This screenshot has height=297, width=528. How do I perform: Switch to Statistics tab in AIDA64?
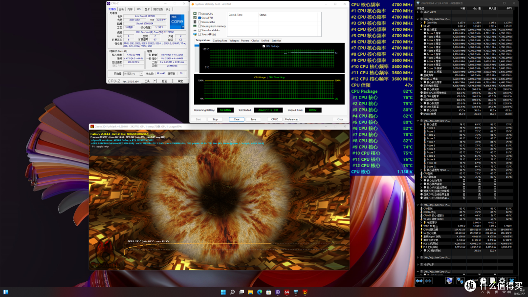[x=276, y=41]
